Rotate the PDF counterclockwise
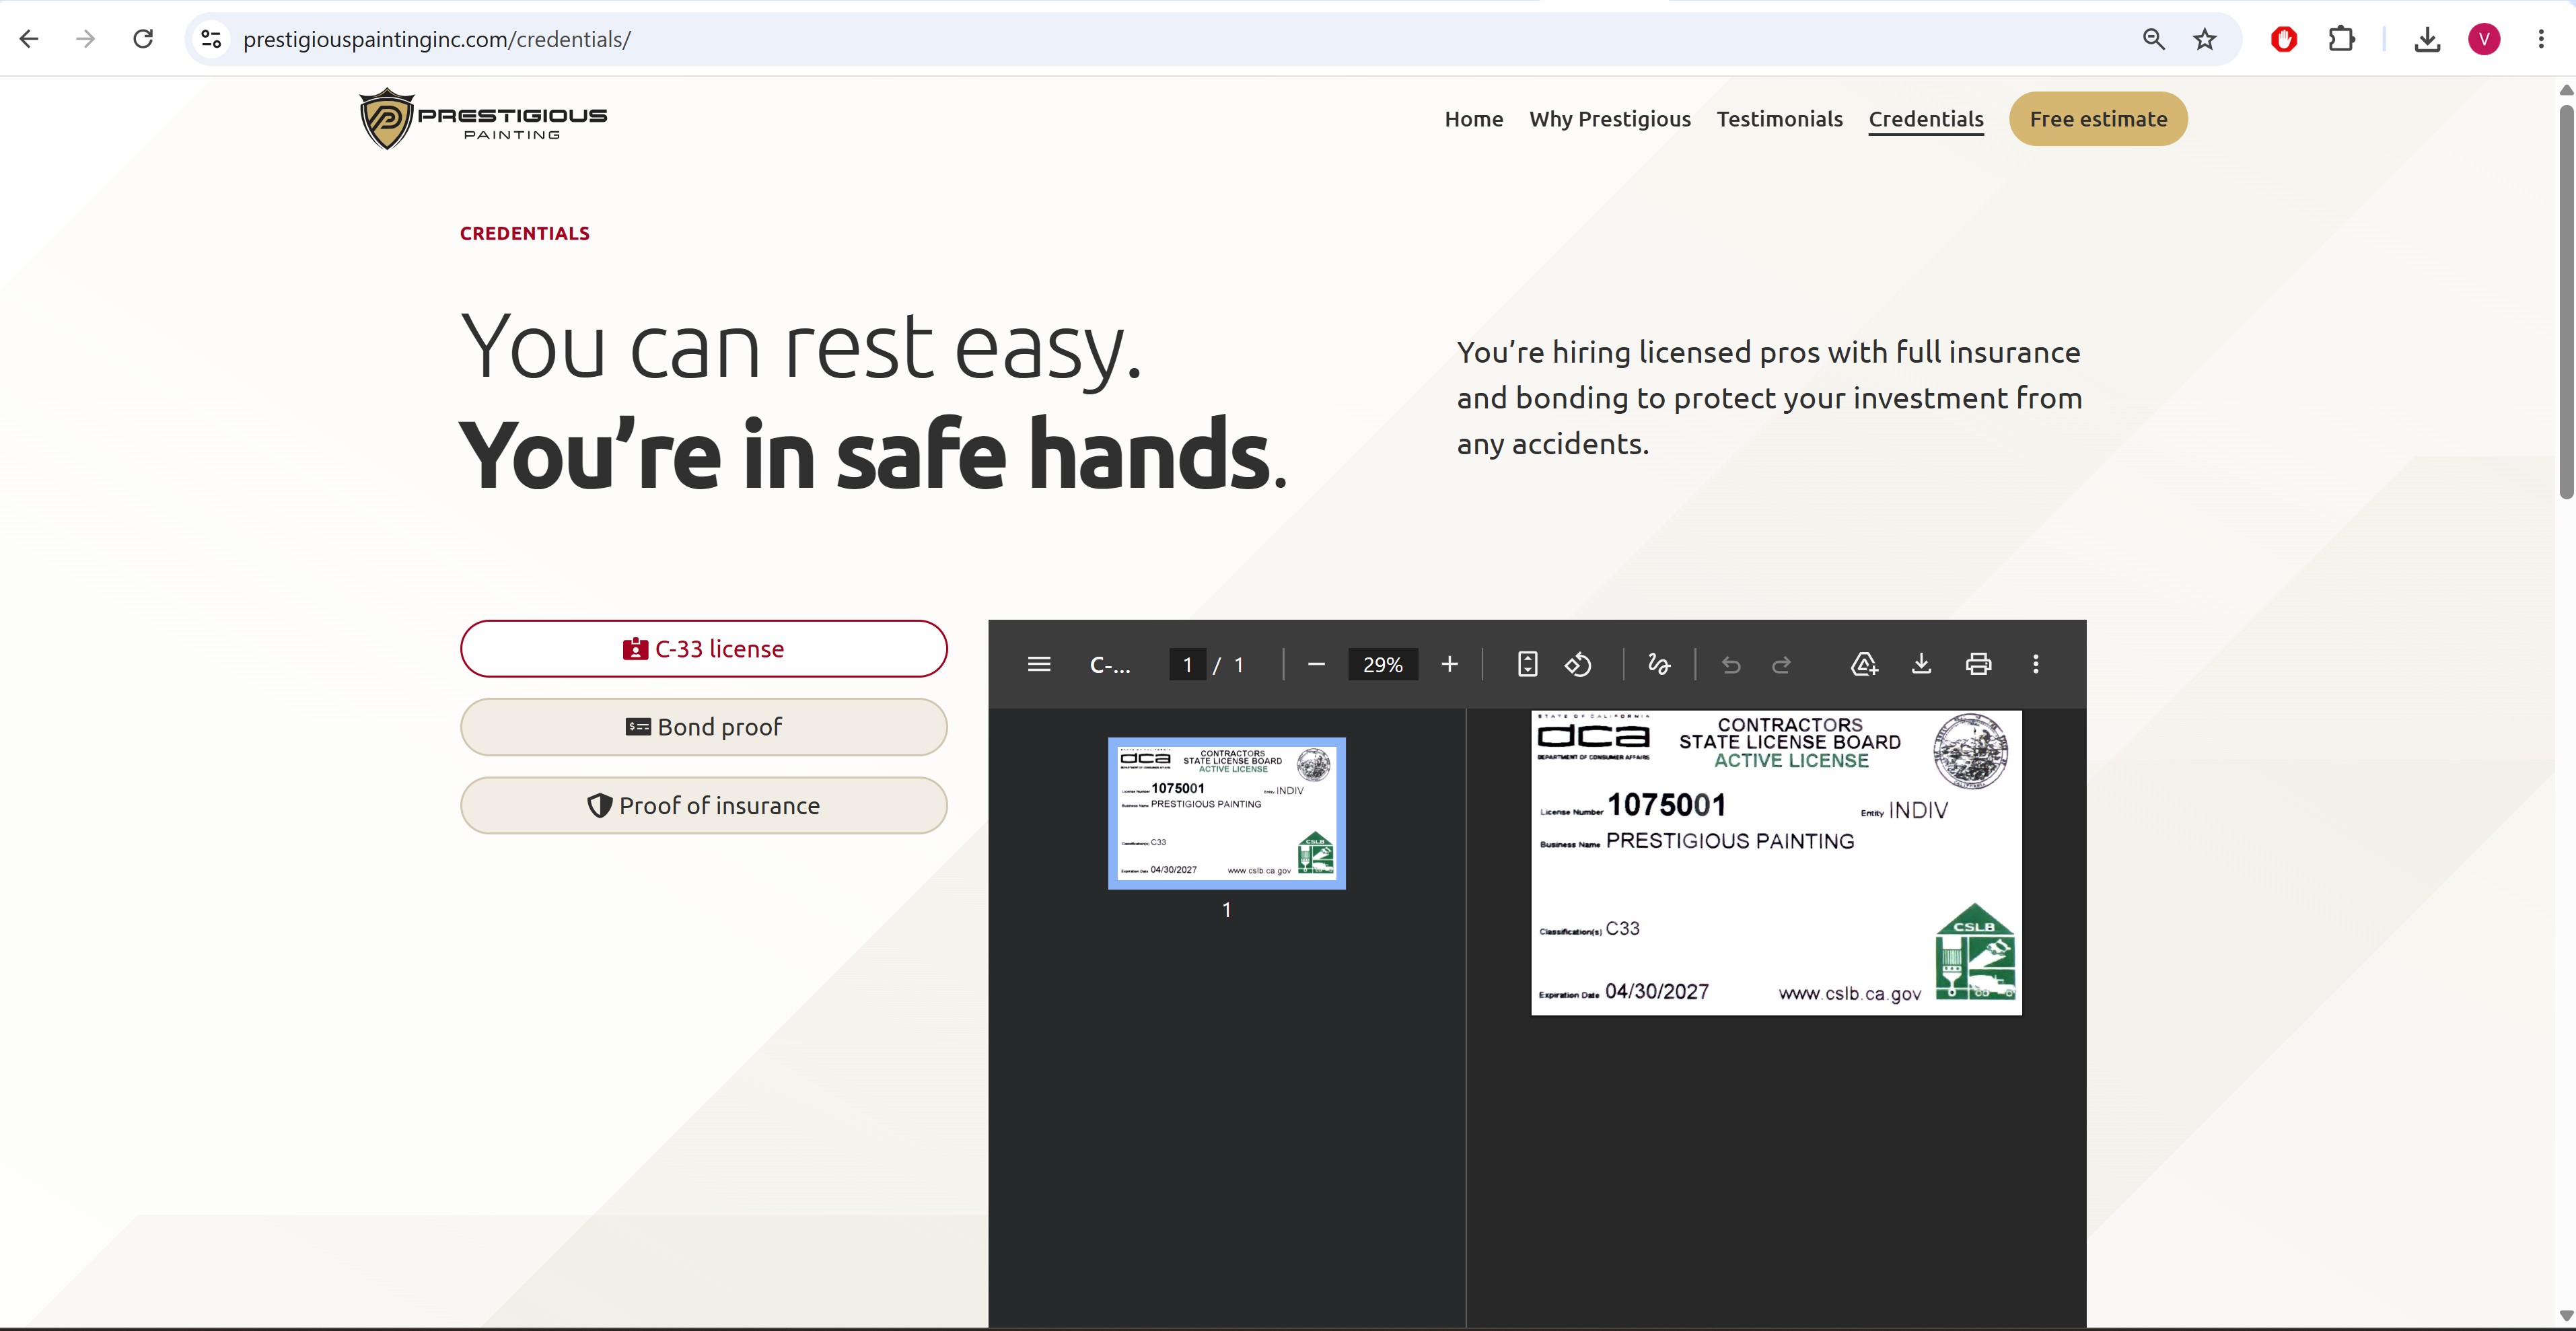This screenshot has height=1331, width=2576. (1578, 665)
